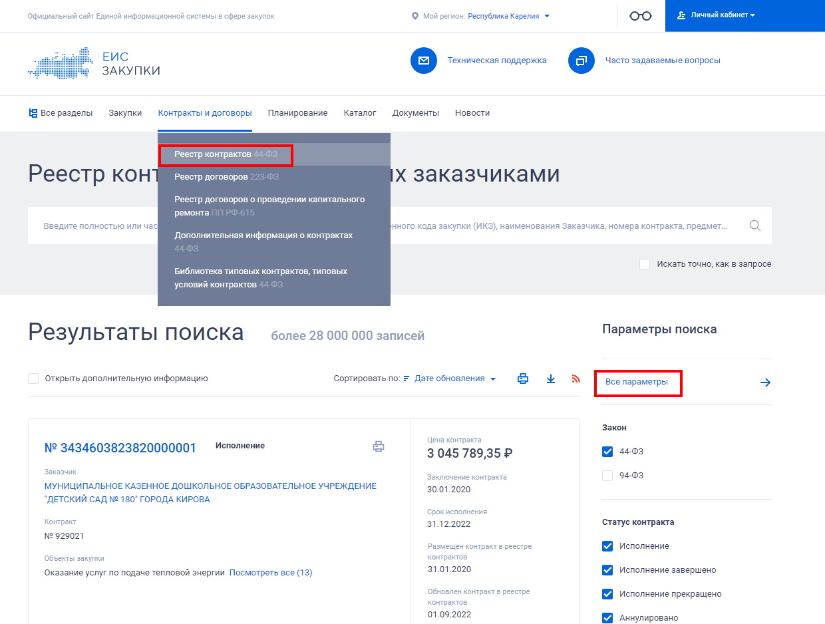Uncheck the Аннулировано status filter
This screenshot has width=825, height=624.
pos(607,618)
